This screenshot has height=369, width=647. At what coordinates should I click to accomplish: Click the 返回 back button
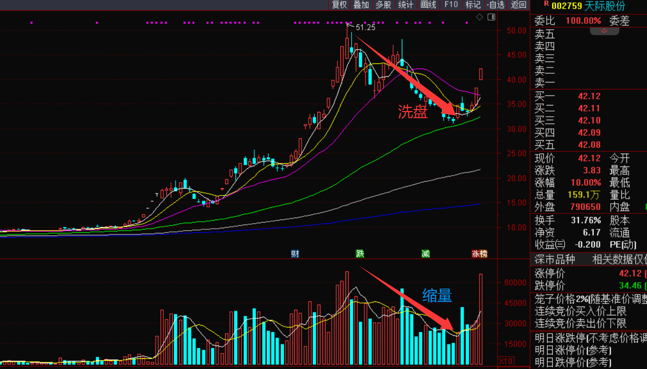(x=519, y=5)
